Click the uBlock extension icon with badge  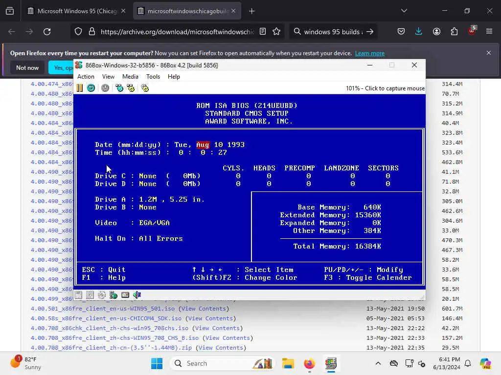coord(472,31)
